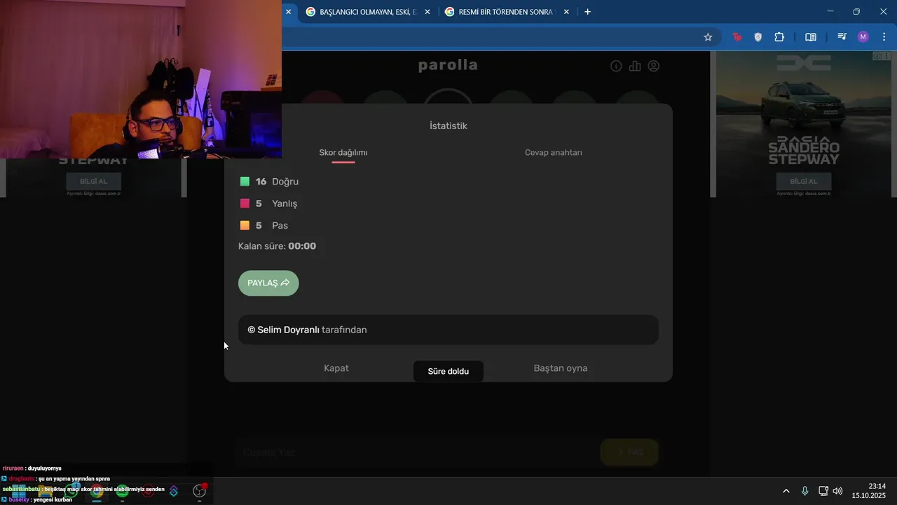Close the leftmost partially hidden browser tab

(x=288, y=12)
